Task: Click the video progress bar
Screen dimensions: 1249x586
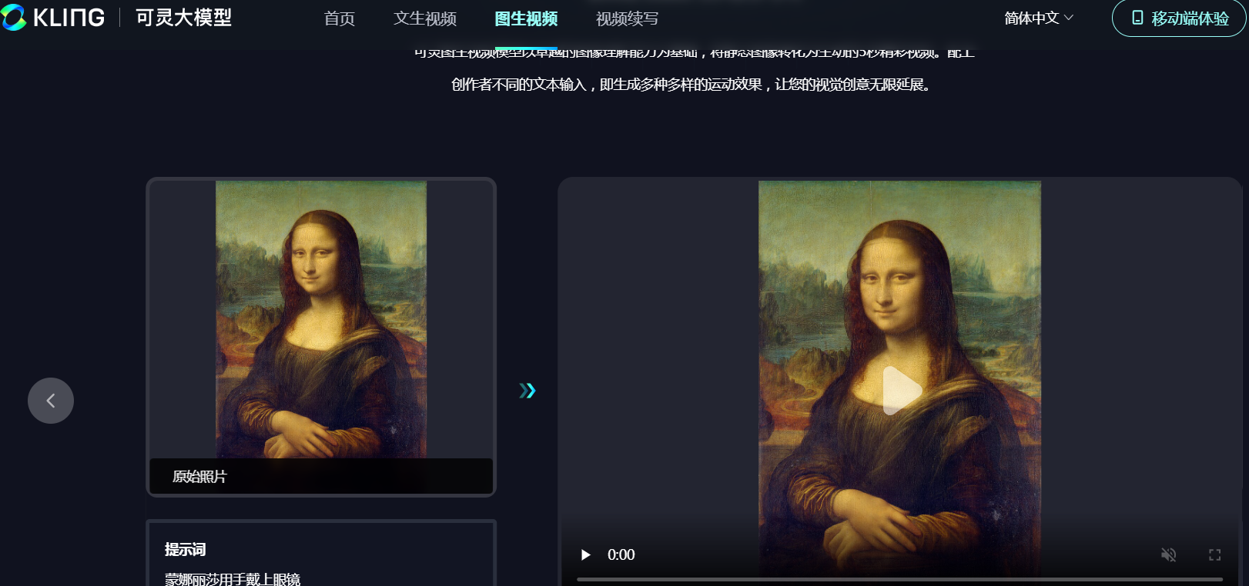Action: coord(899,579)
